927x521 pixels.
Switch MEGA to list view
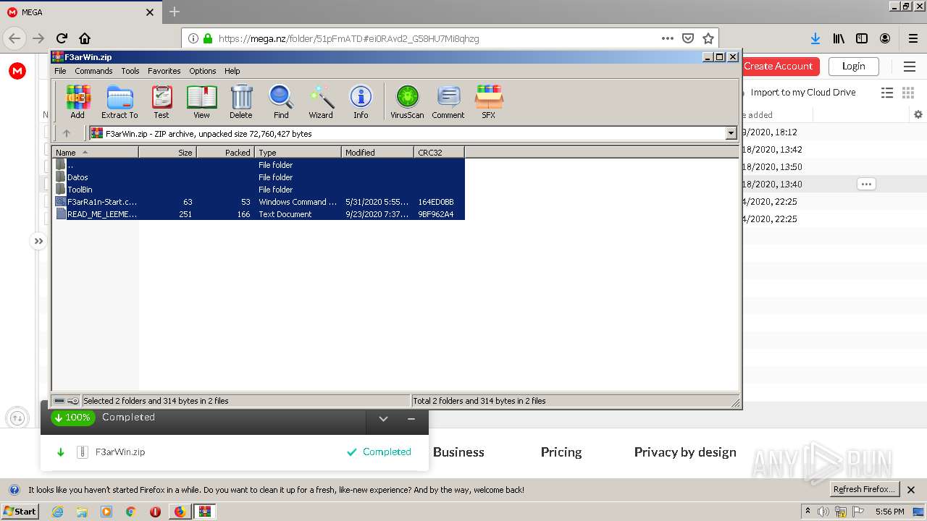point(886,93)
